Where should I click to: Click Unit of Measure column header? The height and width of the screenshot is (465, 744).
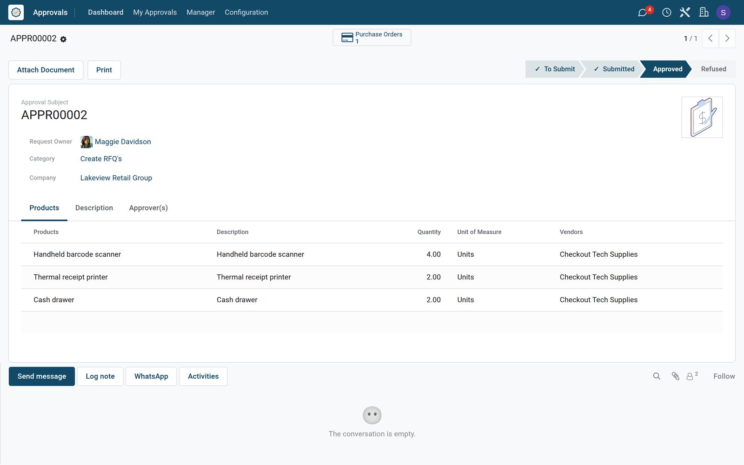click(479, 232)
